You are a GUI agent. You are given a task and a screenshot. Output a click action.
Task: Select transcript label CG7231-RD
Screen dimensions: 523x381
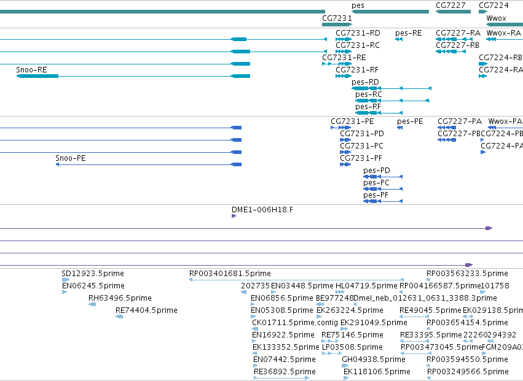click(x=358, y=33)
